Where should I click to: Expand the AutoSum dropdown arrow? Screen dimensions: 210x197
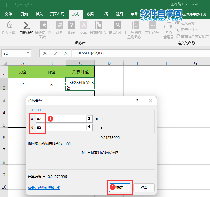coord(27,37)
